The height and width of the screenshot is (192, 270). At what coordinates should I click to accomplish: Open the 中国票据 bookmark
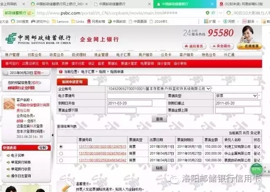click(x=138, y=21)
